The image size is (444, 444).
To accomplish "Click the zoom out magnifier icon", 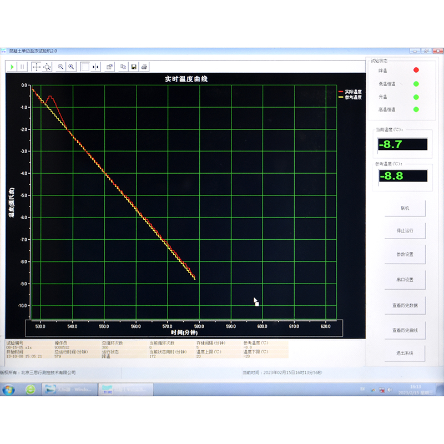I will pyautogui.click(x=61, y=67).
